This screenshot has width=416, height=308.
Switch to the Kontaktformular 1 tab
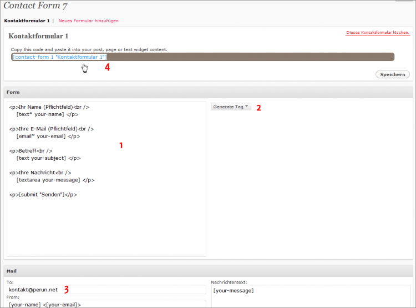pyautogui.click(x=27, y=21)
